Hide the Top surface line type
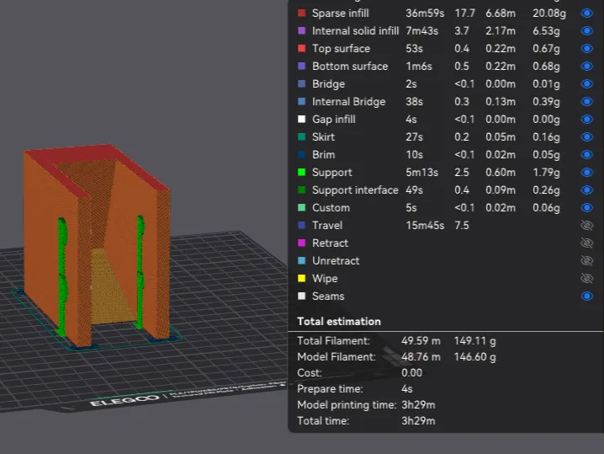This screenshot has width=604, height=454. pyautogui.click(x=586, y=49)
